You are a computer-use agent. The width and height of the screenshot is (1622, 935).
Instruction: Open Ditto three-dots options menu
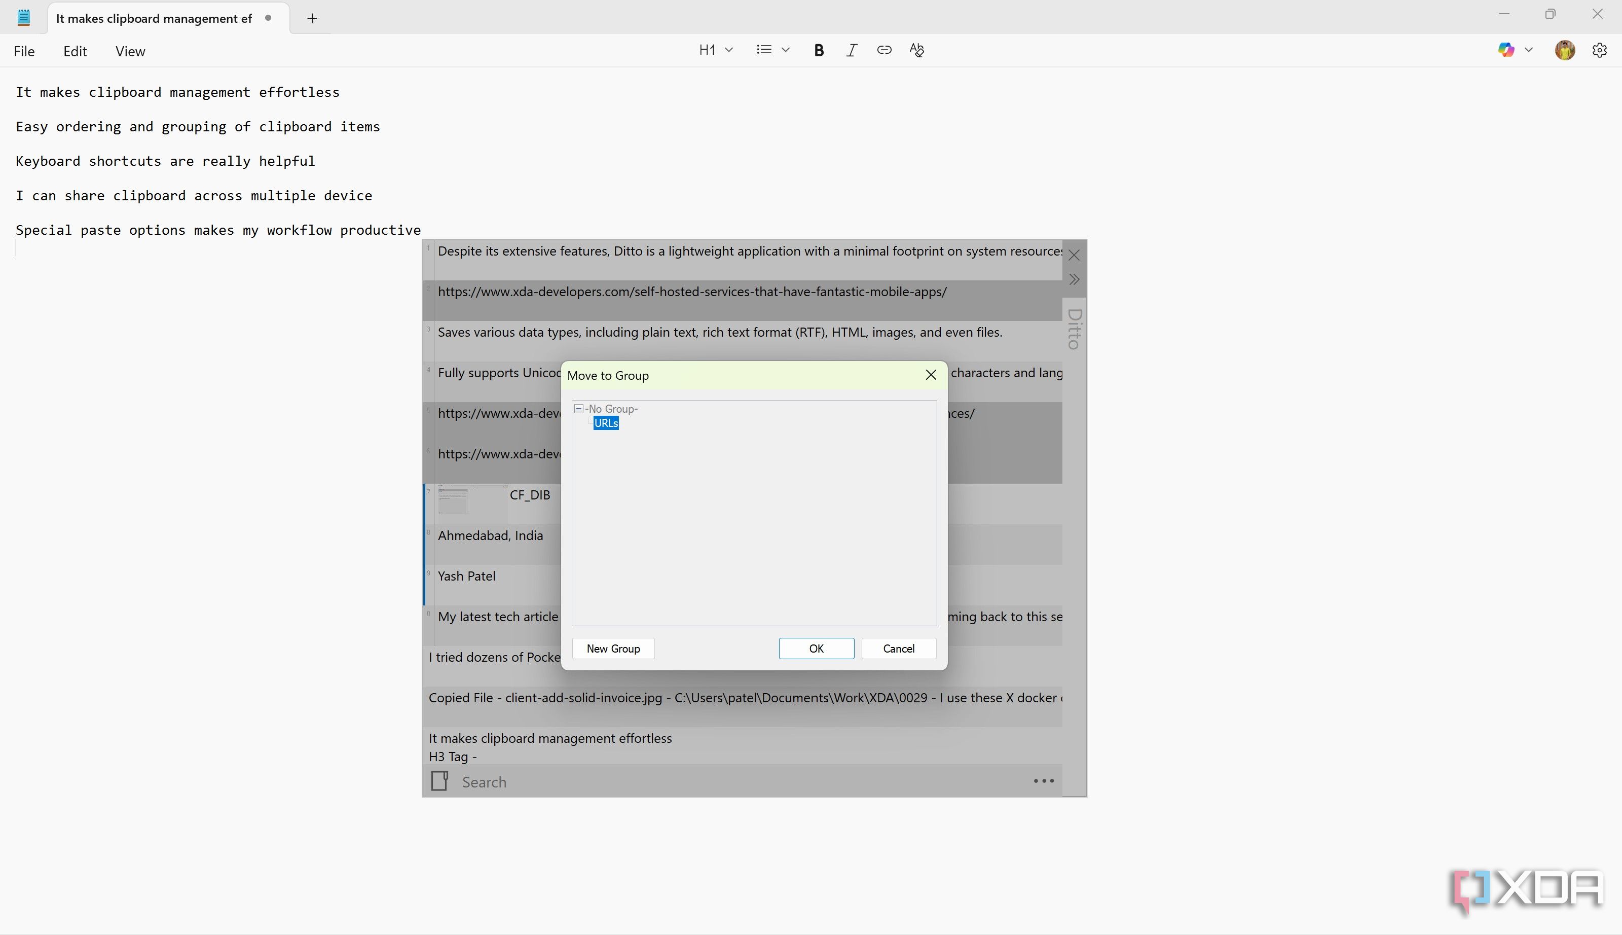point(1044,781)
